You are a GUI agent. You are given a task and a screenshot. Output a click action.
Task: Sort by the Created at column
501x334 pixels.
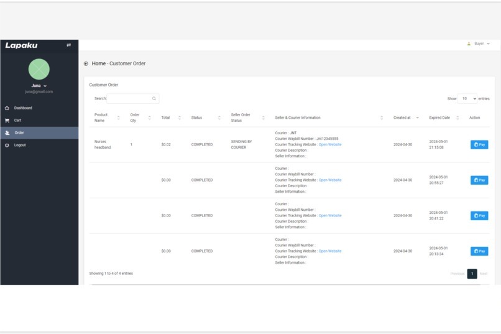[x=406, y=118]
